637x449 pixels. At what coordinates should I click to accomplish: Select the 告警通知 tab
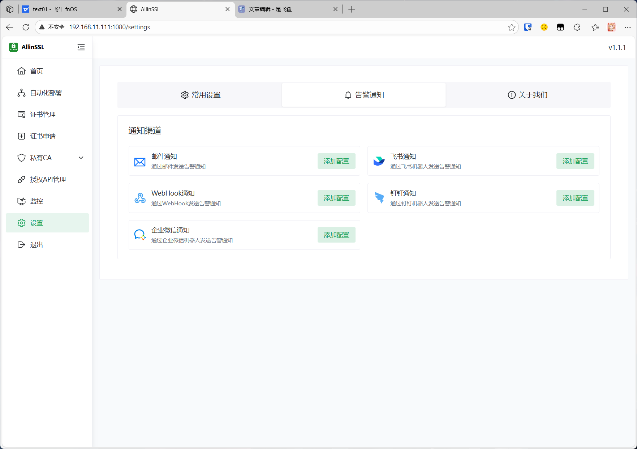[364, 95]
